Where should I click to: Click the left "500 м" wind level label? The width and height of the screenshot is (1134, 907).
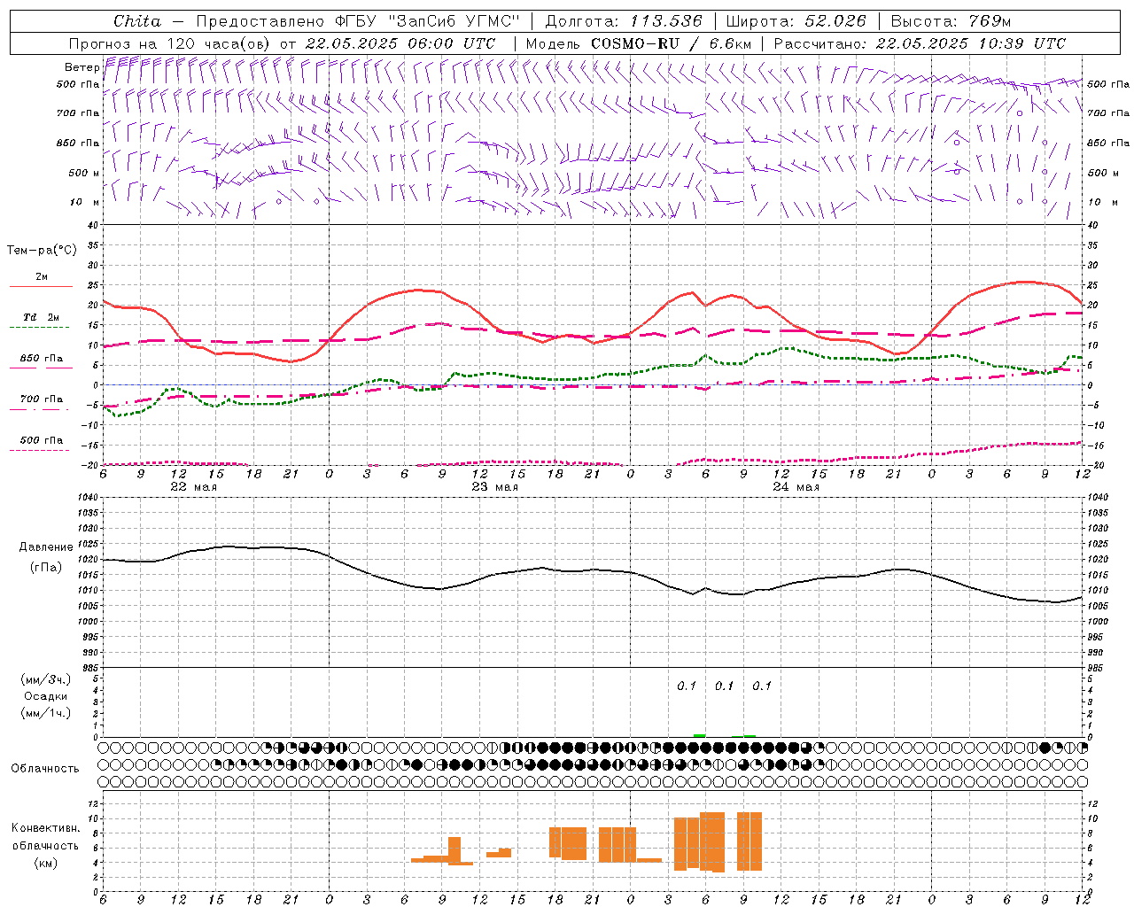(84, 173)
